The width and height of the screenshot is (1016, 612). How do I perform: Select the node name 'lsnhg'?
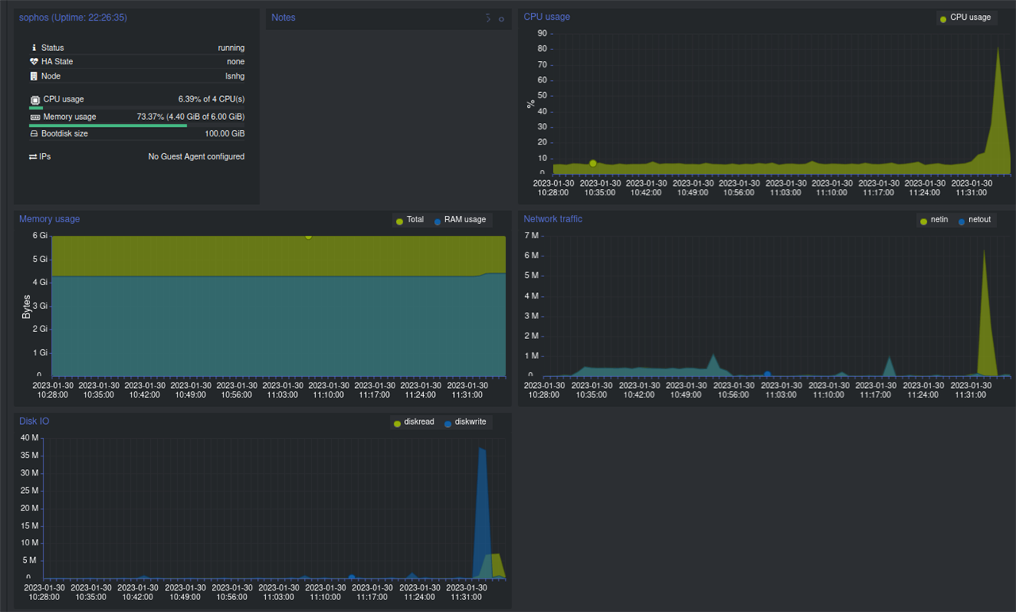[235, 76]
